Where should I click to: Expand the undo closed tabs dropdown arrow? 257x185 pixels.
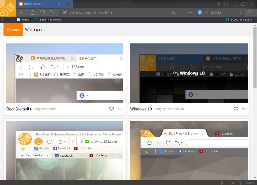(x=57, y=12)
